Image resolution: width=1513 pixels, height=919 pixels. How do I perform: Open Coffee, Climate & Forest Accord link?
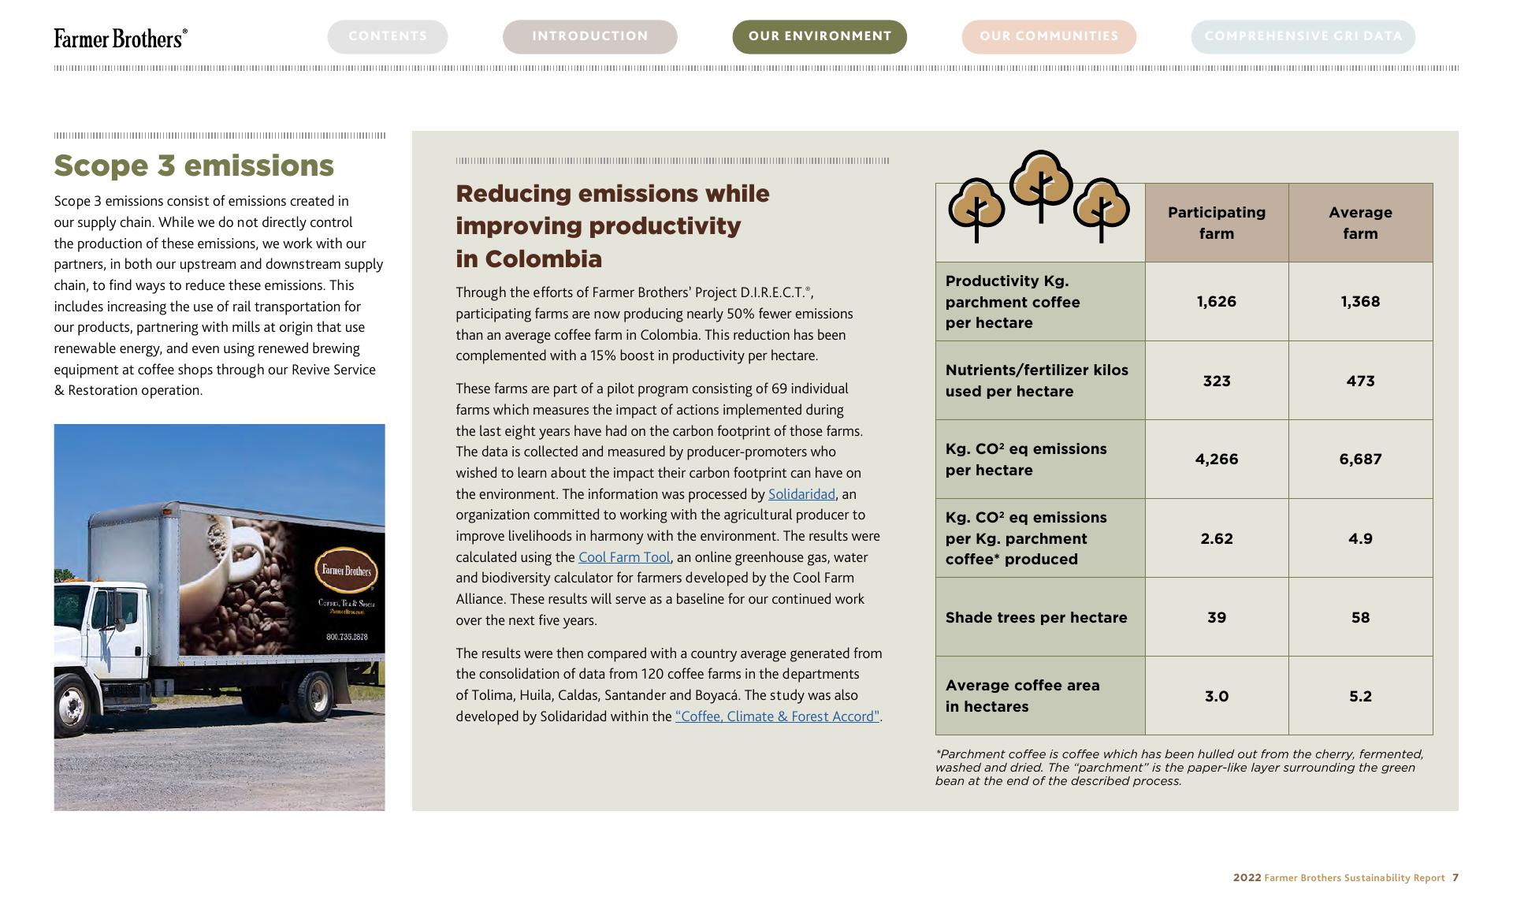pos(776,716)
